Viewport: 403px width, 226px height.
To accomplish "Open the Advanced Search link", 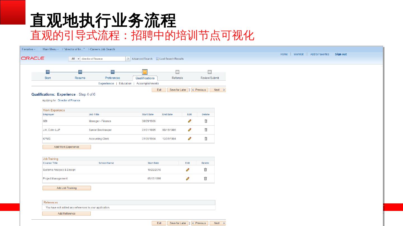I will [142, 59].
